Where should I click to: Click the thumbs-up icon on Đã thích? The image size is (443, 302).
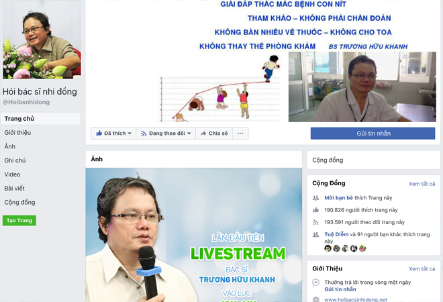pyautogui.click(x=99, y=133)
